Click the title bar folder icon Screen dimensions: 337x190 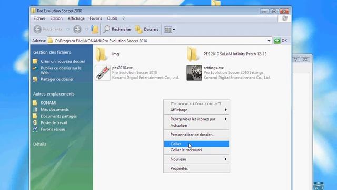(33, 11)
